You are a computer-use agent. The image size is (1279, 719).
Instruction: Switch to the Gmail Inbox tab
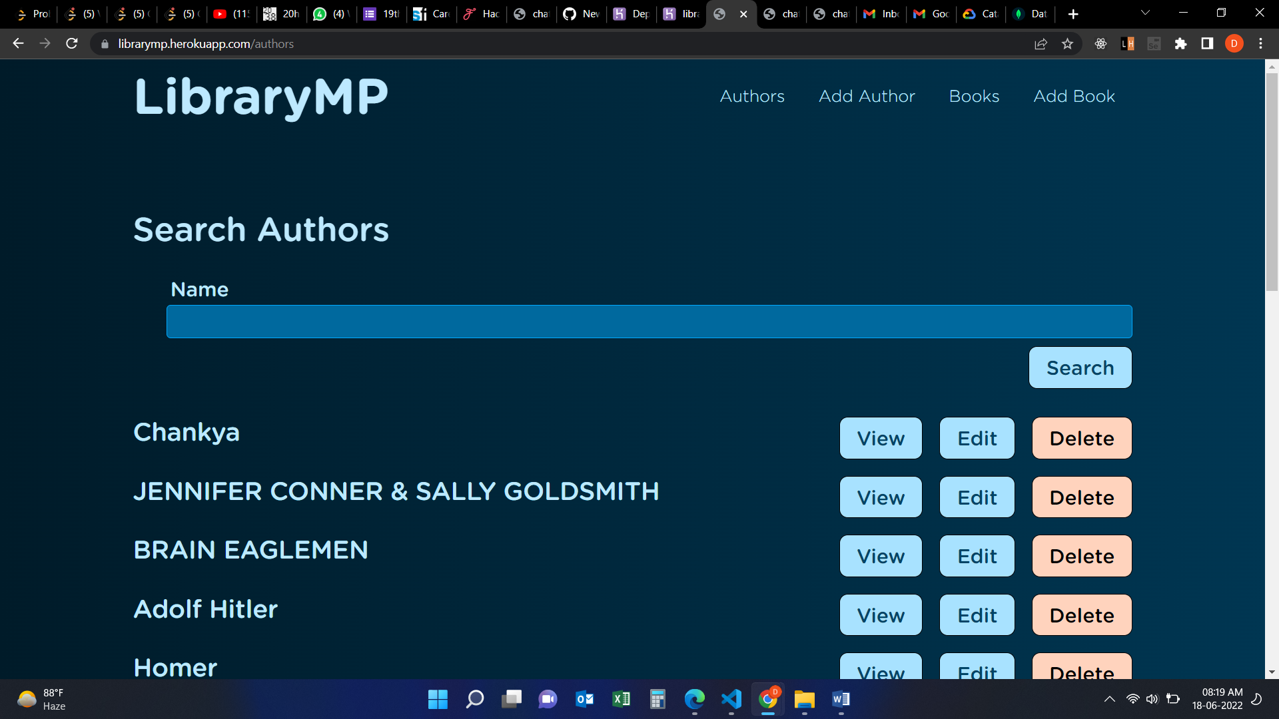[881, 13]
